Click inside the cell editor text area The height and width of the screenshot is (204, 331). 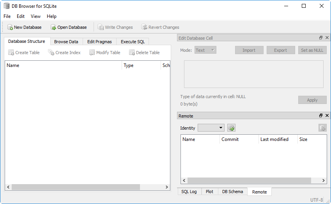(x=253, y=74)
